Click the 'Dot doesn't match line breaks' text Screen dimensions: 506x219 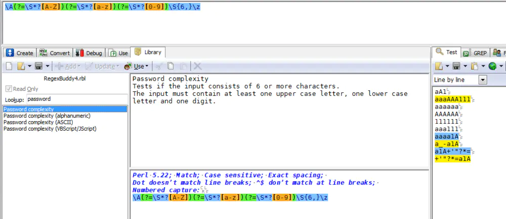click(x=192, y=183)
